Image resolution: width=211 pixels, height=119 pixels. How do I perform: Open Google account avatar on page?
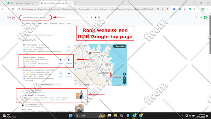[205, 17]
